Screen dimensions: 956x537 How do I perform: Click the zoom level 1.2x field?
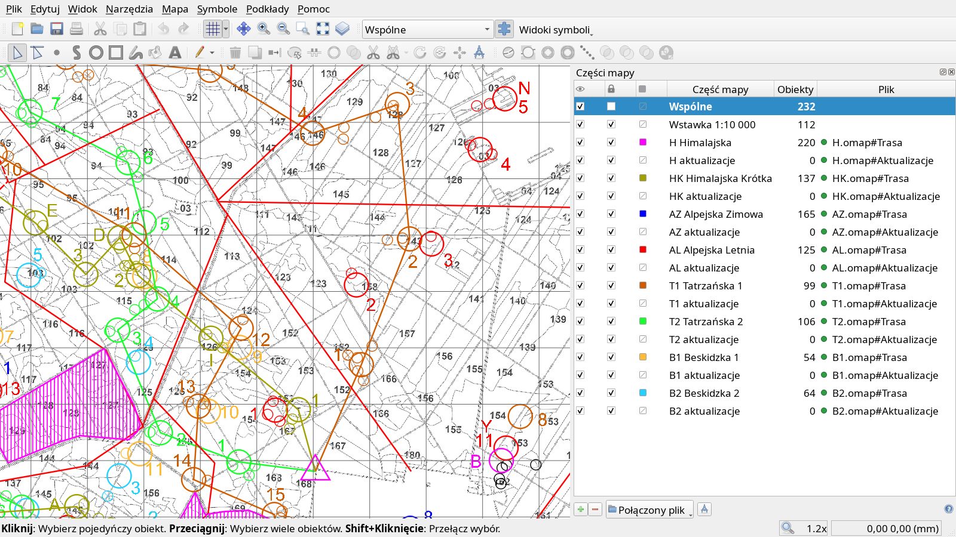click(804, 528)
